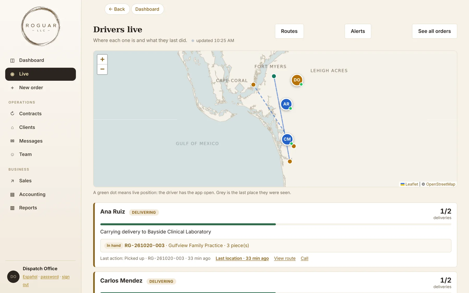Click the Team smiley icon
This screenshot has height=293, width=469.
(x=12, y=154)
